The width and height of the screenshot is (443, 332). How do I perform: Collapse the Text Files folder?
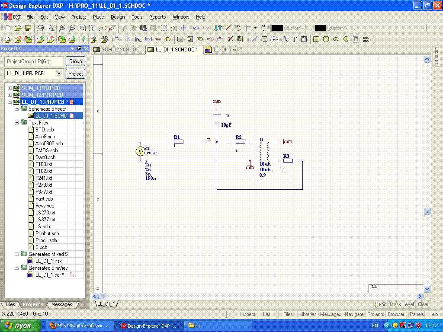pyautogui.click(x=16, y=123)
